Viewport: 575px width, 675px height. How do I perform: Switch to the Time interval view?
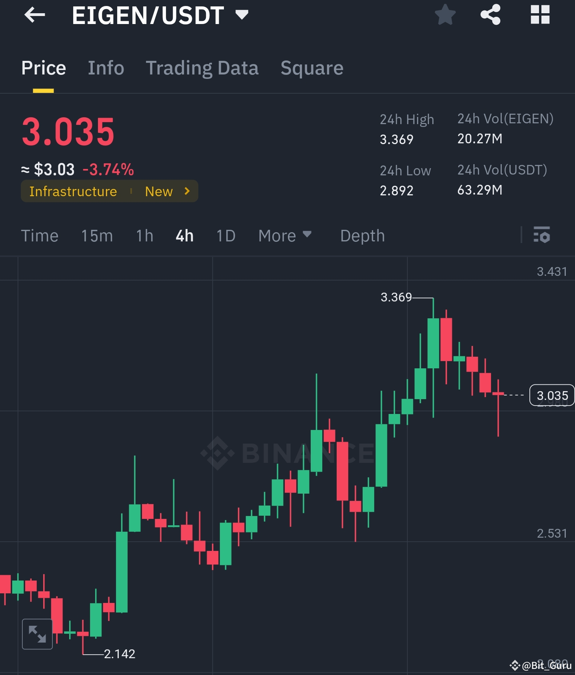point(40,236)
